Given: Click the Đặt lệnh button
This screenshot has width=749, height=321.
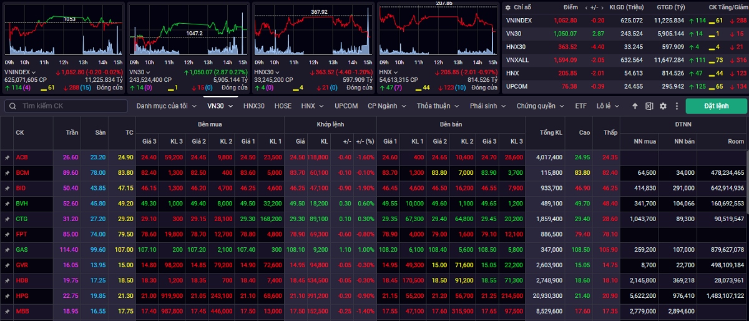Looking at the screenshot, I should point(716,106).
